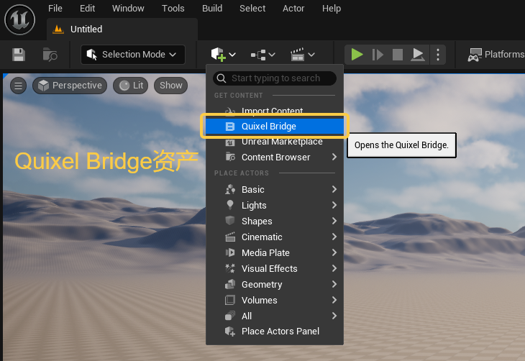This screenshot has width=525, height=361.
Task: Expand the Selection Mode dropdown
Action: click(133, 54)
